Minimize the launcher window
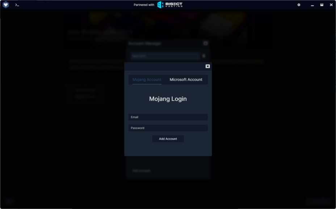Image resolution: width=336 pixels, height=209 pixels. [312, 5]
